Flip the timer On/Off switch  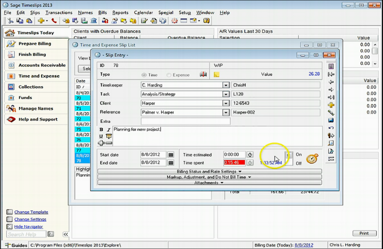coord(289,159)
